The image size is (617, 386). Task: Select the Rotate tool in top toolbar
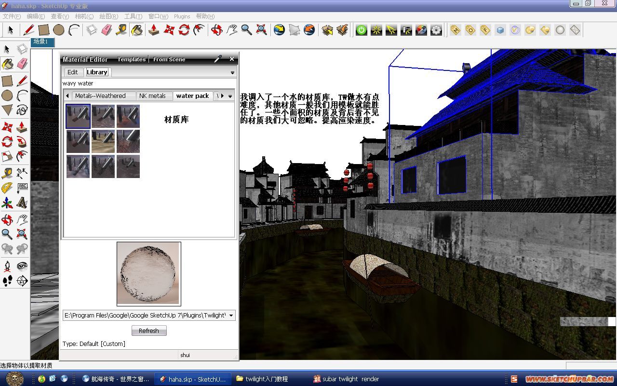(184, 30)
